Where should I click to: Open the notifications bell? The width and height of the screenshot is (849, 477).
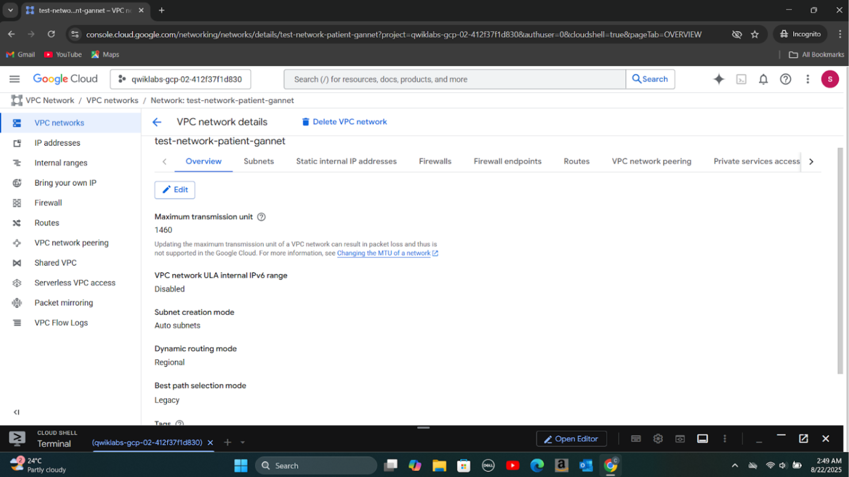763,79
